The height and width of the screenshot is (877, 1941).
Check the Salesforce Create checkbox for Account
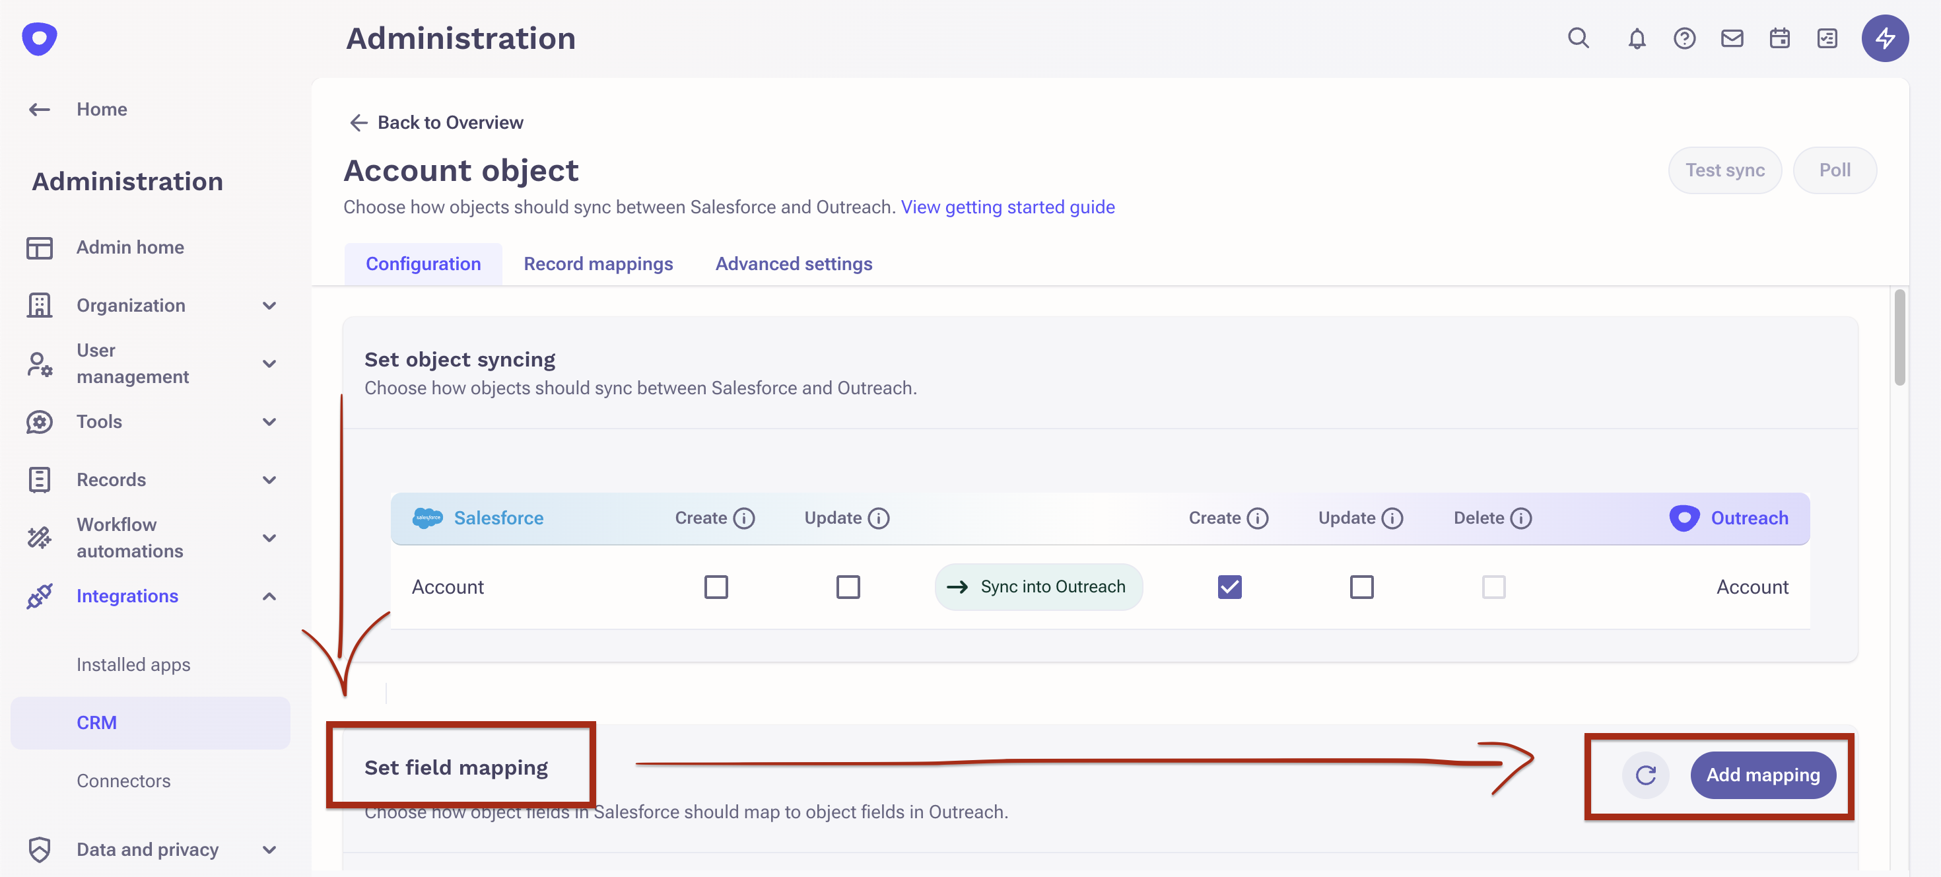(716, 586)
